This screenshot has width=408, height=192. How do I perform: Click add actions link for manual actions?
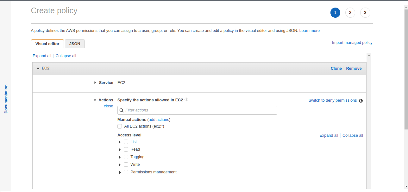[x=159, y=120]
